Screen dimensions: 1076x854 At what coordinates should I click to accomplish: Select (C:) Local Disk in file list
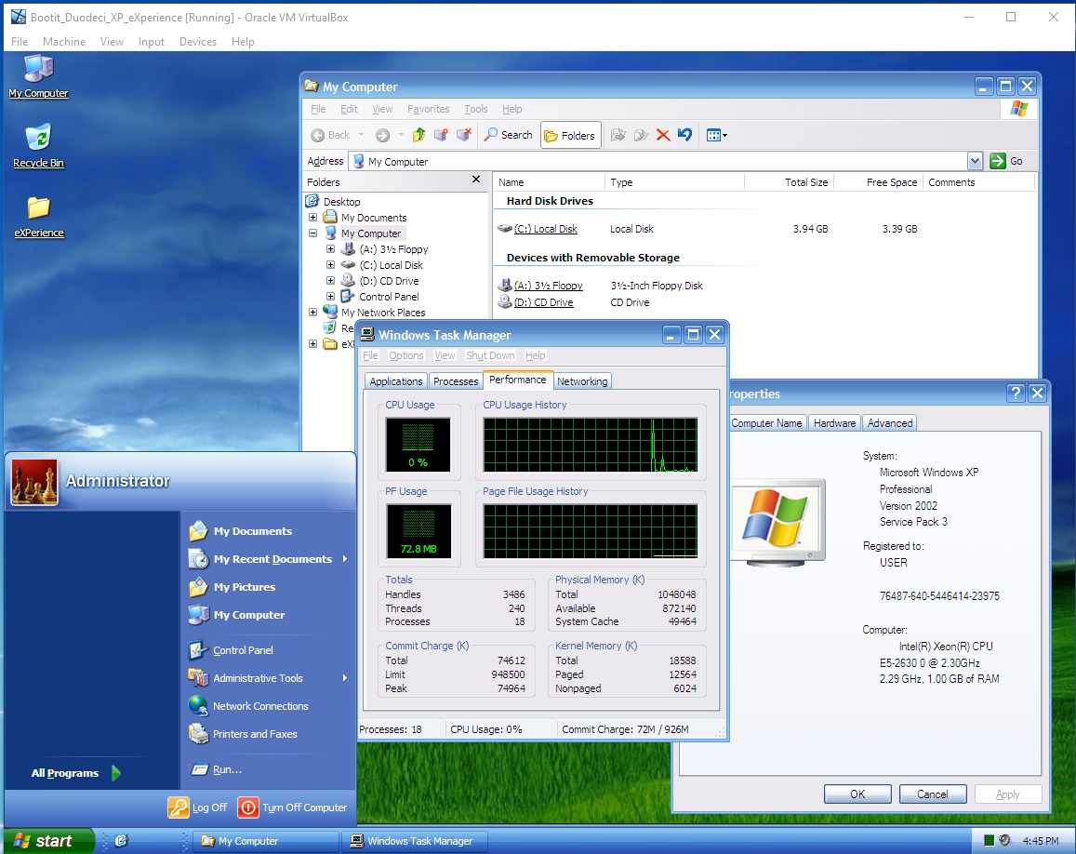tap(545, 229)
